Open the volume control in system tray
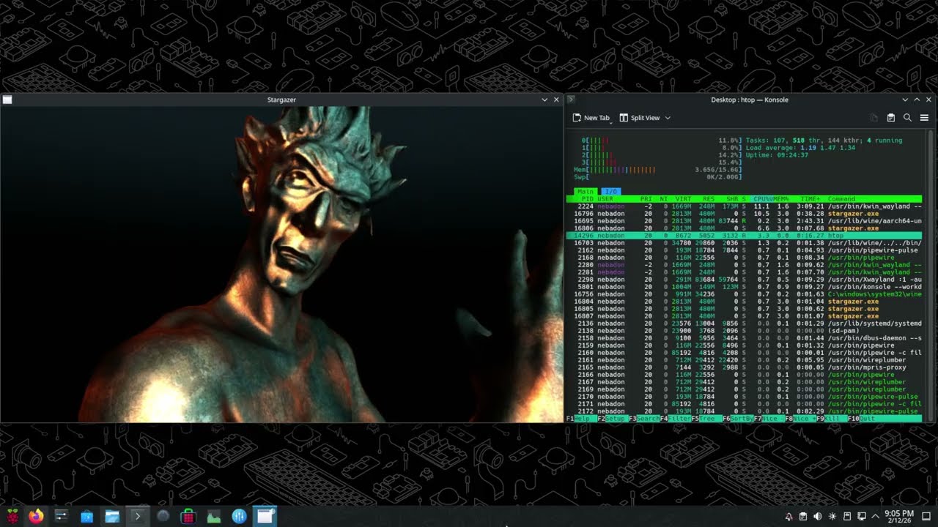Screen dimensions: 938x527 coord(818,517)
